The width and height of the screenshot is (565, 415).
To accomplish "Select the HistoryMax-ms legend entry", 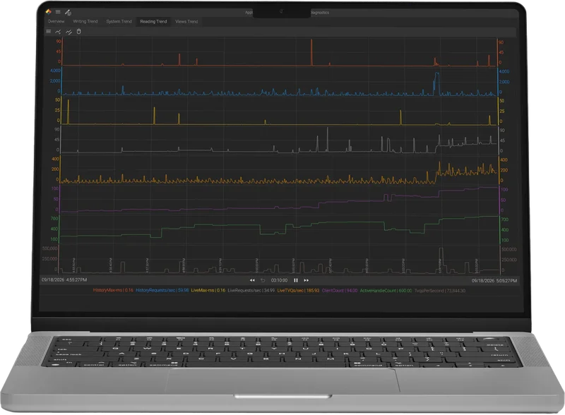I will [113, 290].
